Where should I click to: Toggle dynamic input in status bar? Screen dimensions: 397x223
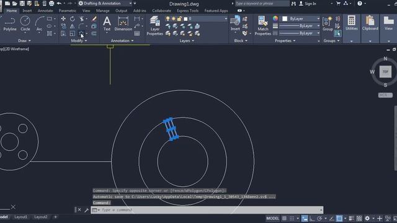[x=305, y=219]
